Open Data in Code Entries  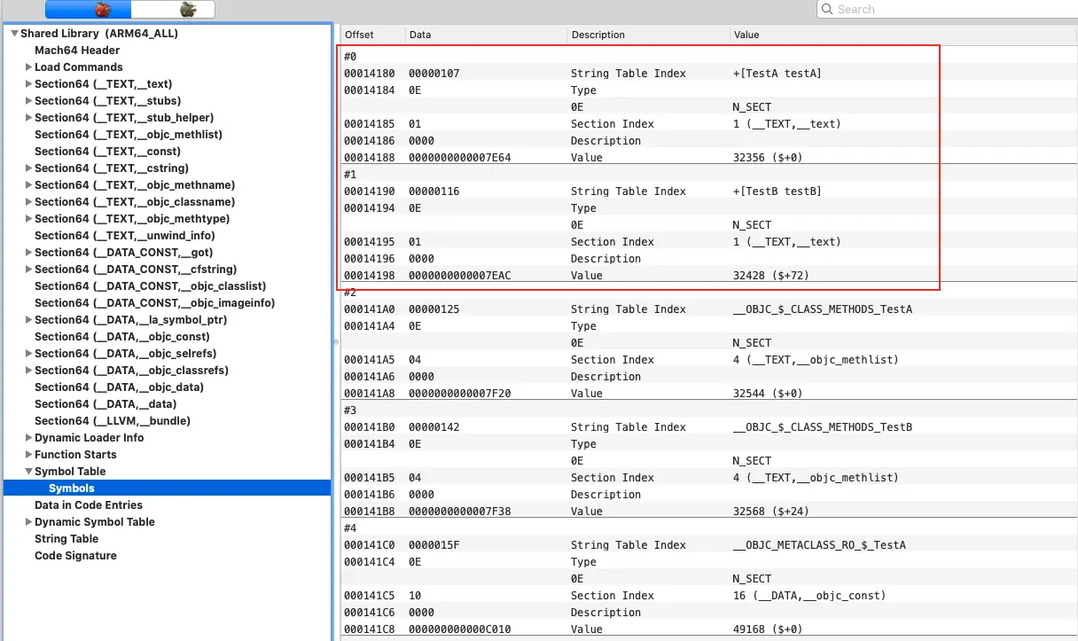(x=88, y=505)
